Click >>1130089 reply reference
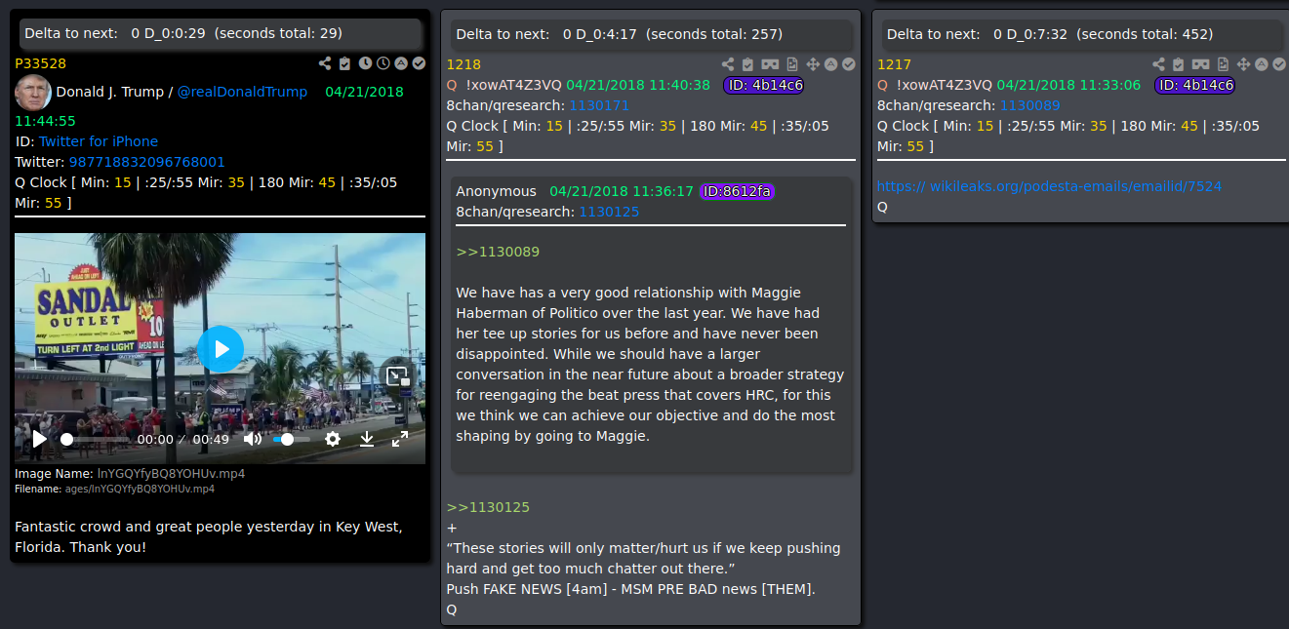 (498, 252)
